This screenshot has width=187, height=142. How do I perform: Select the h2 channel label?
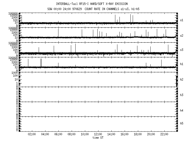pos(182,80)
